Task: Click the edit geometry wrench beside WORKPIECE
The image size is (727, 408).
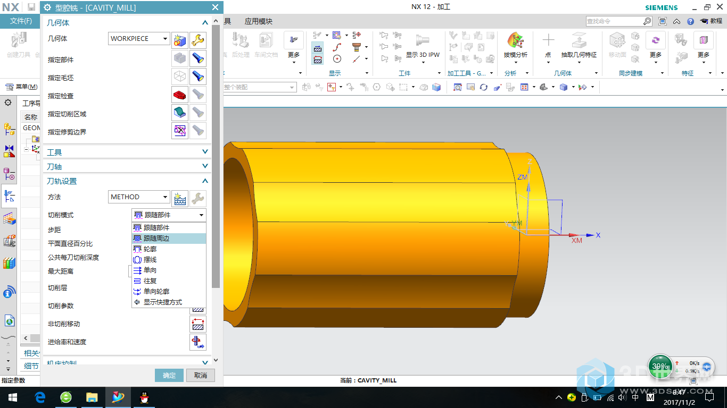Action: (x=198, y=39)
